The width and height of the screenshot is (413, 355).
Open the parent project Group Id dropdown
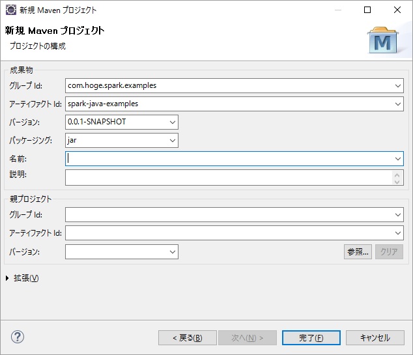coord(398,215)
